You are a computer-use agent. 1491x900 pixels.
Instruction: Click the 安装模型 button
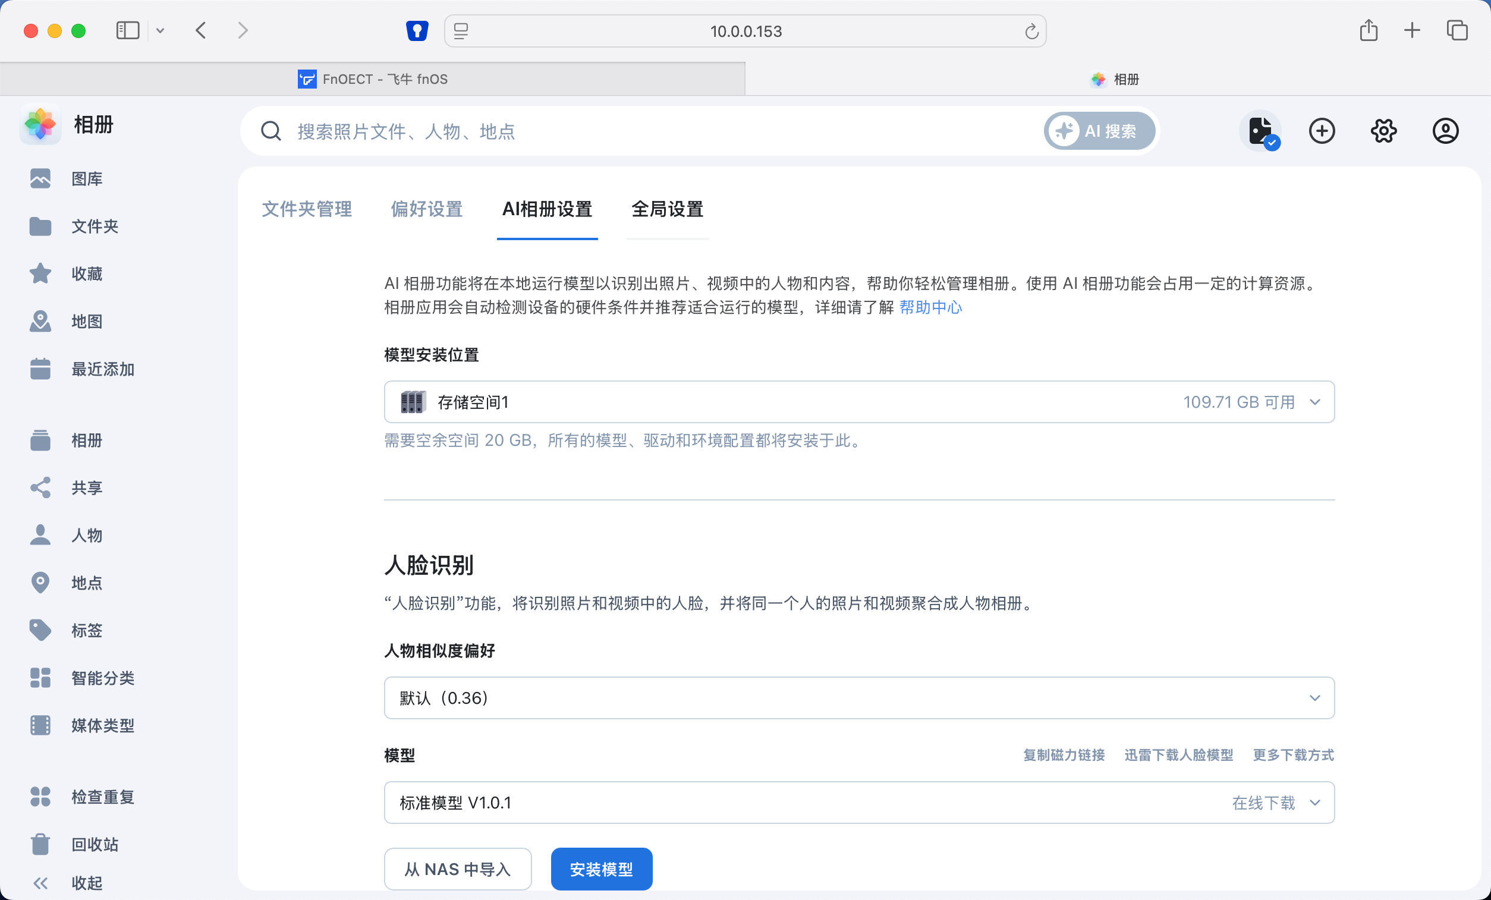601,868
